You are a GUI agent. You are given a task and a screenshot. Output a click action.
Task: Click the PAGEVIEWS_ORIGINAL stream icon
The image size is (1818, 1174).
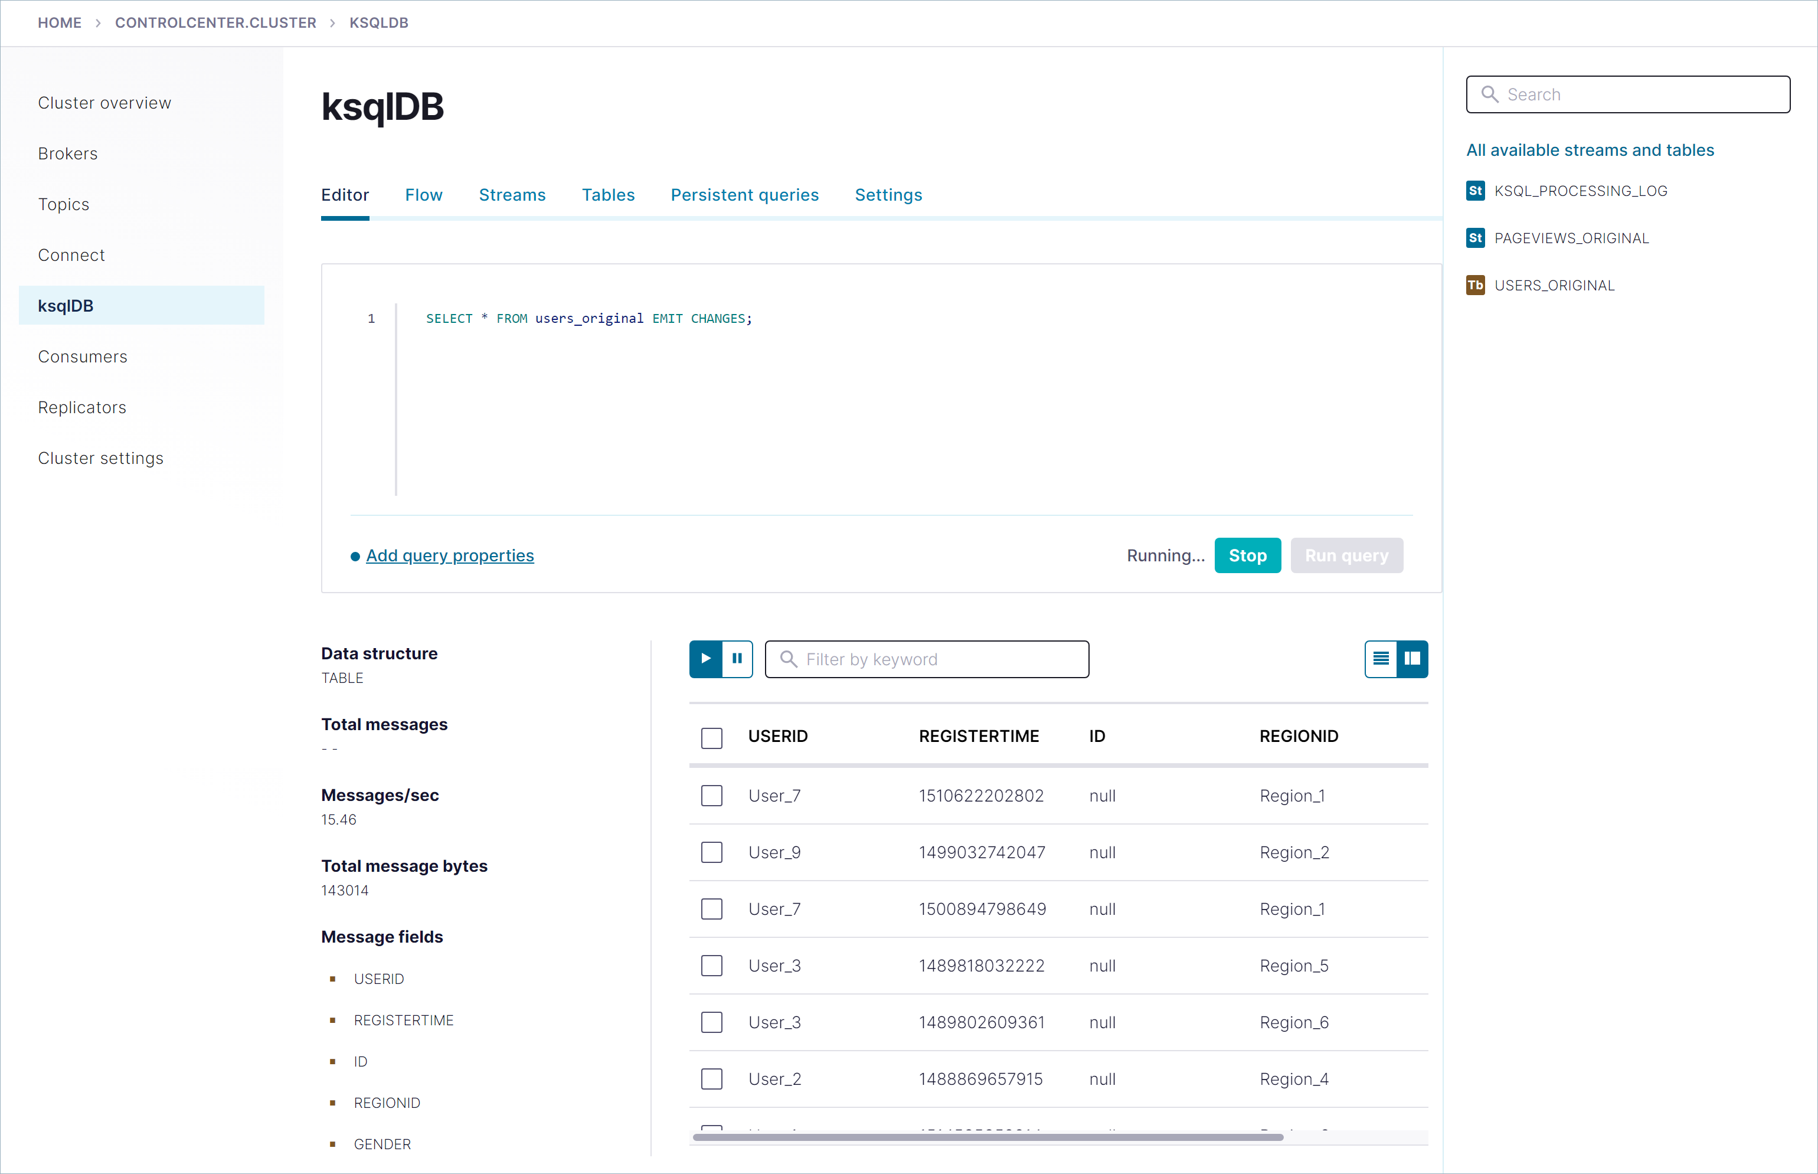(1475, 238)
